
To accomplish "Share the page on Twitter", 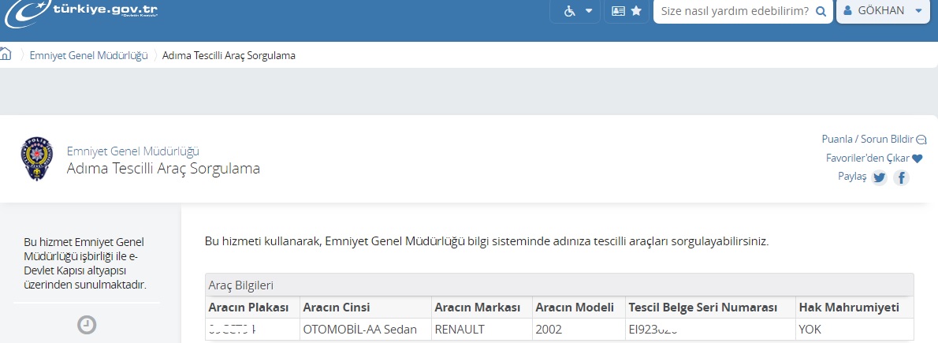I will click(879, 177).
